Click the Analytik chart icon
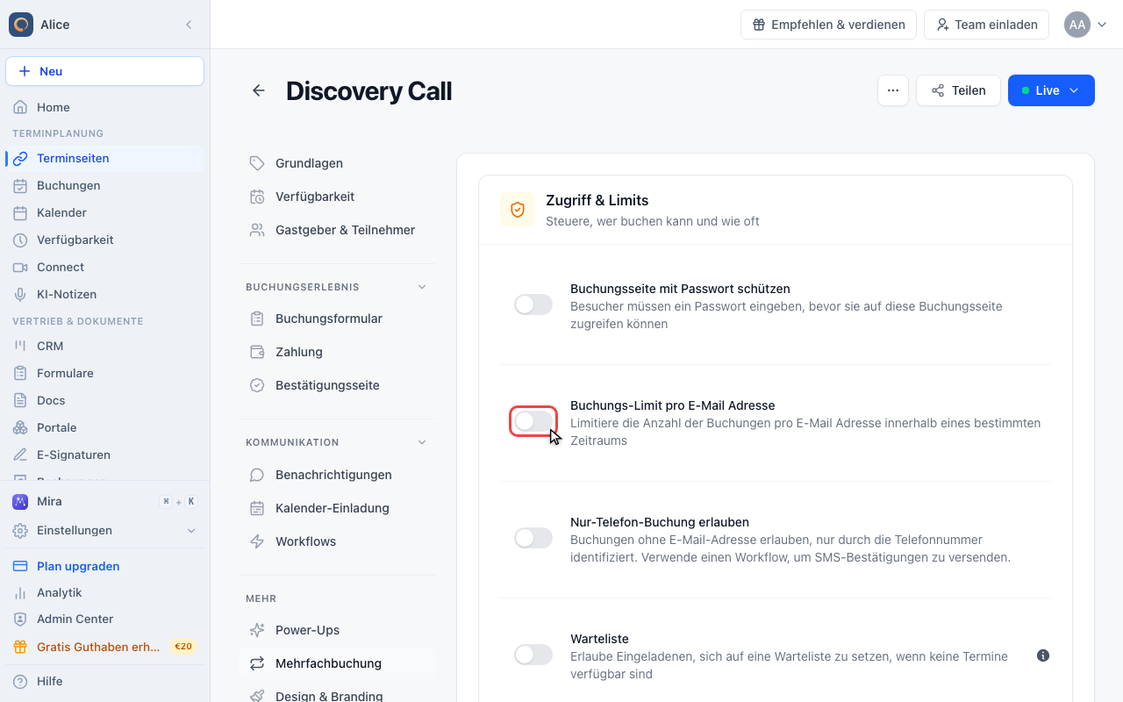 pyautogui.click(x=20, y=592)
